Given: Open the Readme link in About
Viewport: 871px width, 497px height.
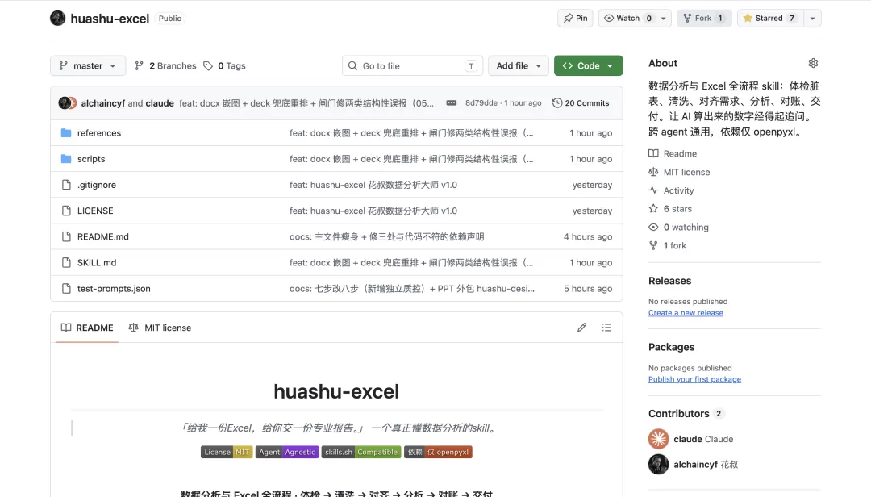Looking at the screenshot, I should [673, 153].
